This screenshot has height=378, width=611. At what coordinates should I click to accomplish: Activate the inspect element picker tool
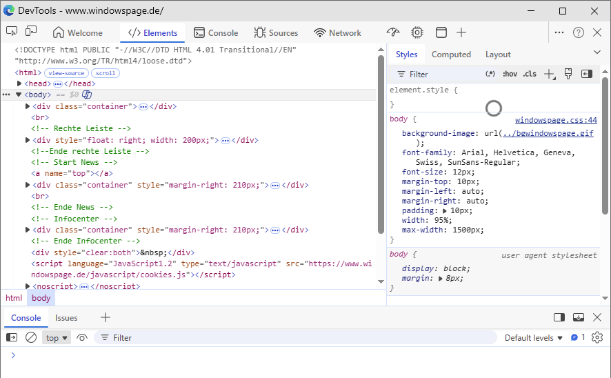[12, 31]
